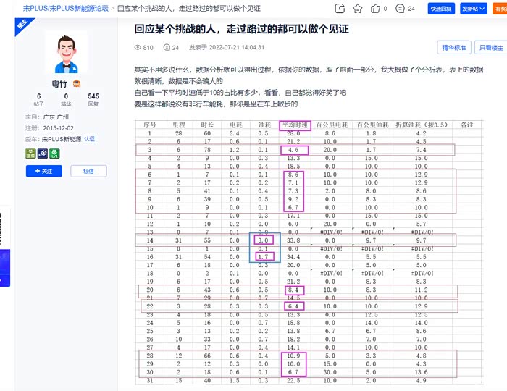Click the post date 2022-07-21 14:04:31
Viewport: 507px width, 391px height.
click(237, 47)
